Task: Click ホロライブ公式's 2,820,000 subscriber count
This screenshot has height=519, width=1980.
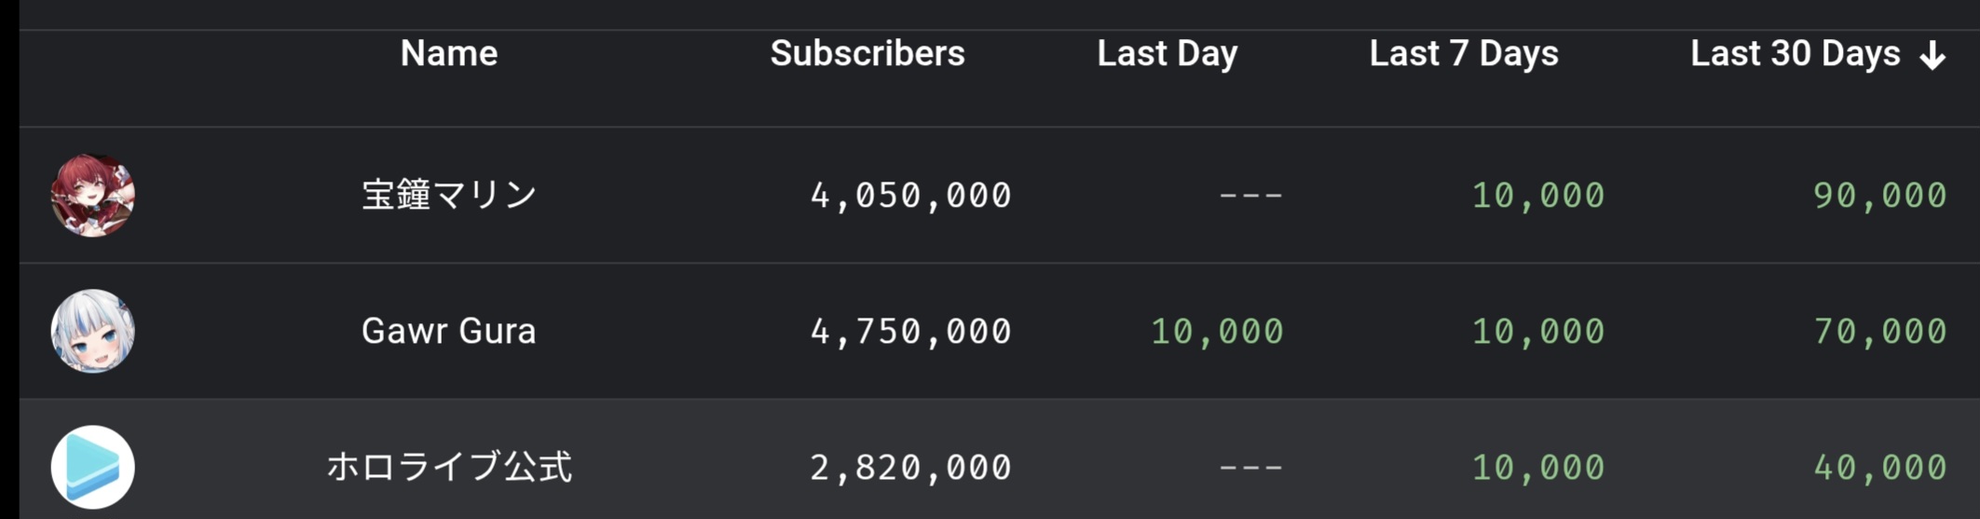Action: click(910, 468)
